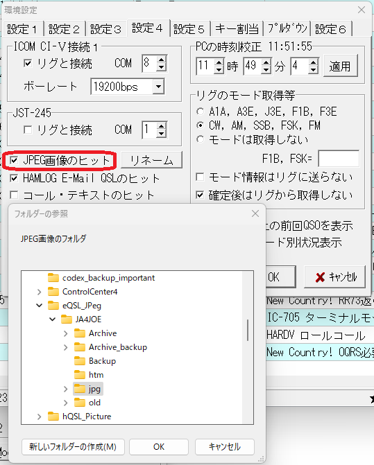The height and width of the screenshot is (465, 374).
Task: Expand the Archive folder
Action: tap(66, 333)
